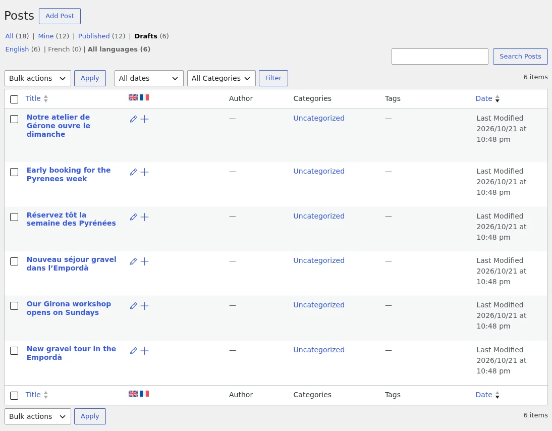Click sort arrows beside header Date
552x431 pixels.
coord(497,98)
